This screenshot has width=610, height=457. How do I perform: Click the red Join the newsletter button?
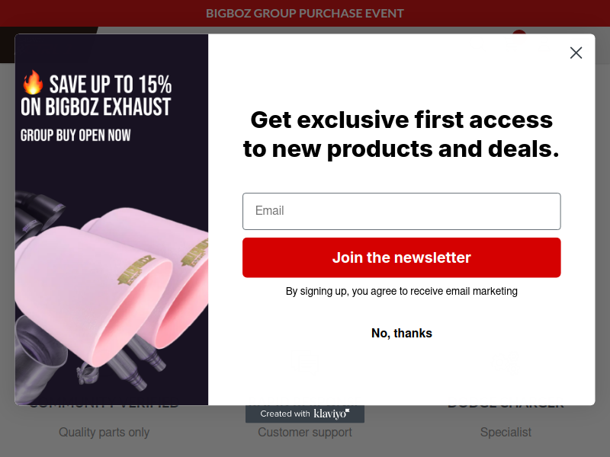[x=402, y=257]
